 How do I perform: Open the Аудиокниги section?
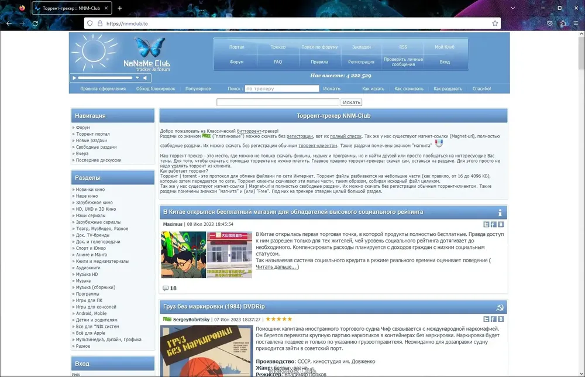coord(88,268)
